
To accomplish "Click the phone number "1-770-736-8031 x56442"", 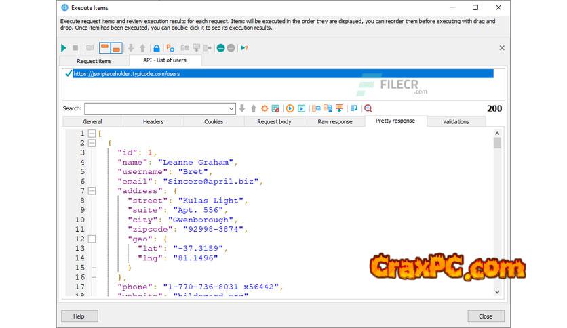I will (x=221, y=287).
